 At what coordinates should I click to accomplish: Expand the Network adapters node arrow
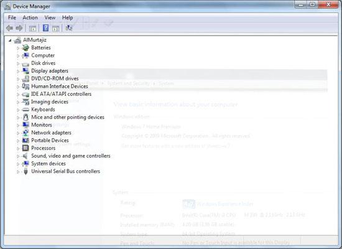[18, 133]
